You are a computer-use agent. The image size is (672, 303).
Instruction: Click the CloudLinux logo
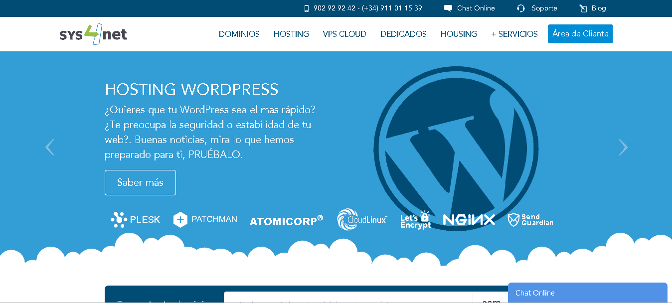click(x=362, y=220)
